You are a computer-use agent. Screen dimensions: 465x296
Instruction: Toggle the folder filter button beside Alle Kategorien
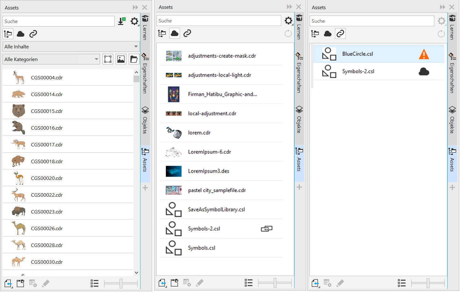click(x=134, y=59)
